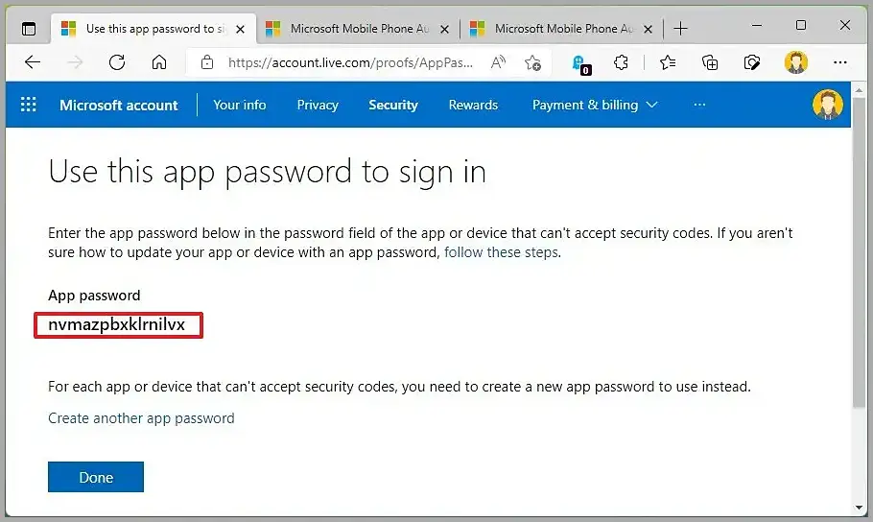Open the Privacy menu item
Image resolution: width=873 pixels, height=522 pixels.
(x=318, y=105)
